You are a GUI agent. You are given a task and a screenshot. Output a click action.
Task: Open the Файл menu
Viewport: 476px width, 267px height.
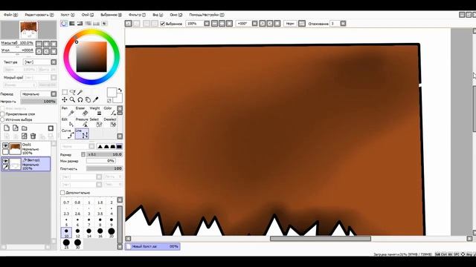click(11, 15)
